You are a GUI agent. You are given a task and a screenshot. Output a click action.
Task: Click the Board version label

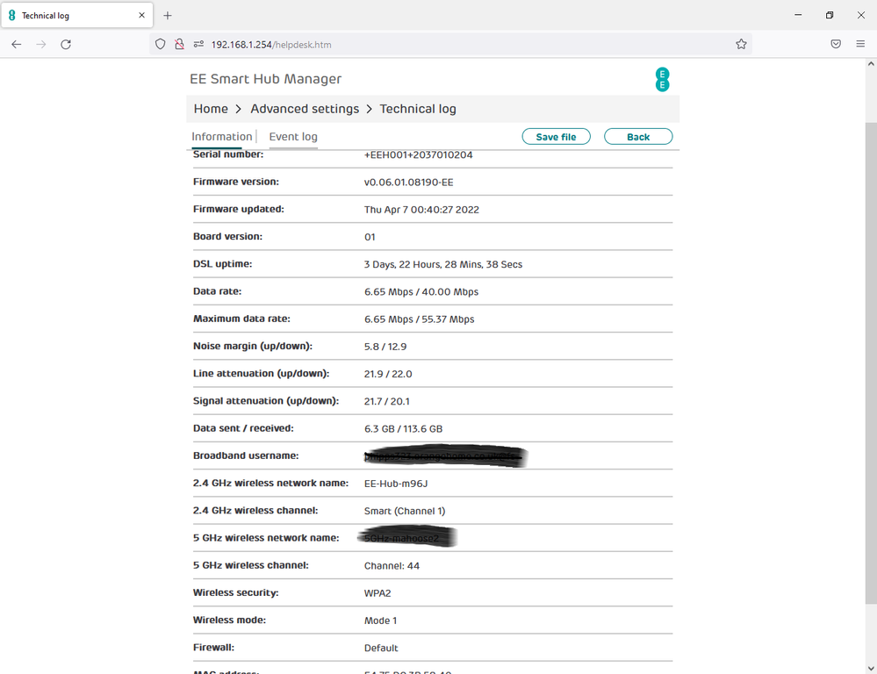tap(227, 237)
